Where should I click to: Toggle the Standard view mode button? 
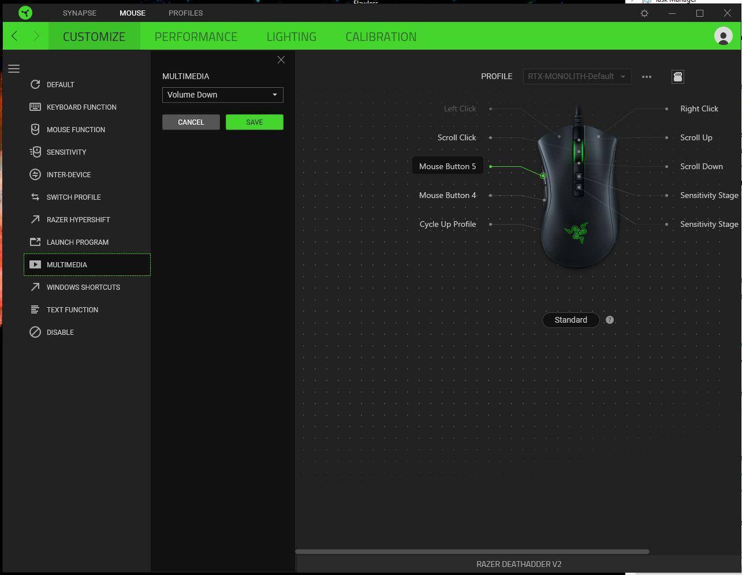(571, 320)
